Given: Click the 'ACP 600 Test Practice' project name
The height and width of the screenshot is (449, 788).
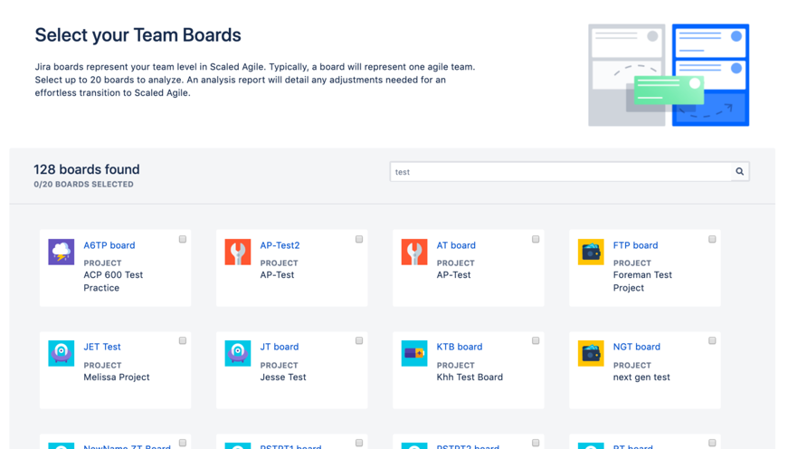Looking at the screenshot, I should [113, 282].
